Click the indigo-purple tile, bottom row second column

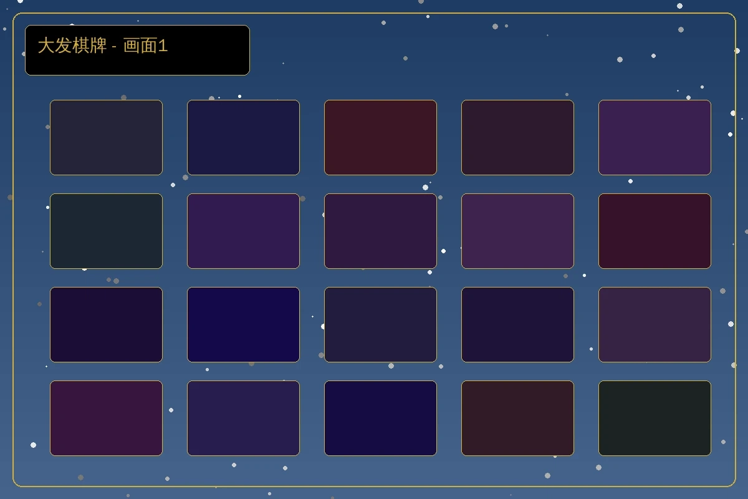coord(243,418)
